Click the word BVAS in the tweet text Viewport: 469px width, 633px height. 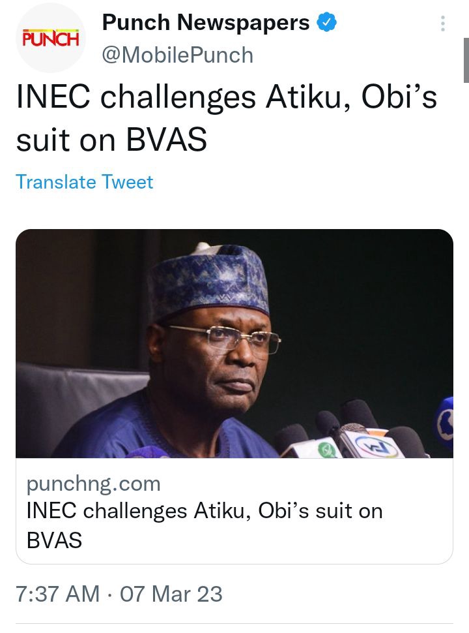tap(166, 140)
